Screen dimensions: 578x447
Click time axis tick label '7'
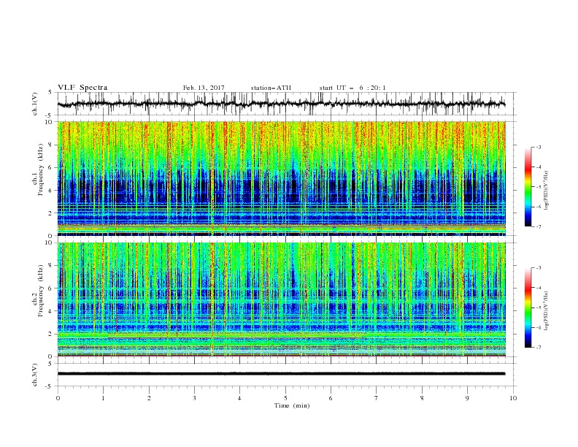(x=377, y=398)
